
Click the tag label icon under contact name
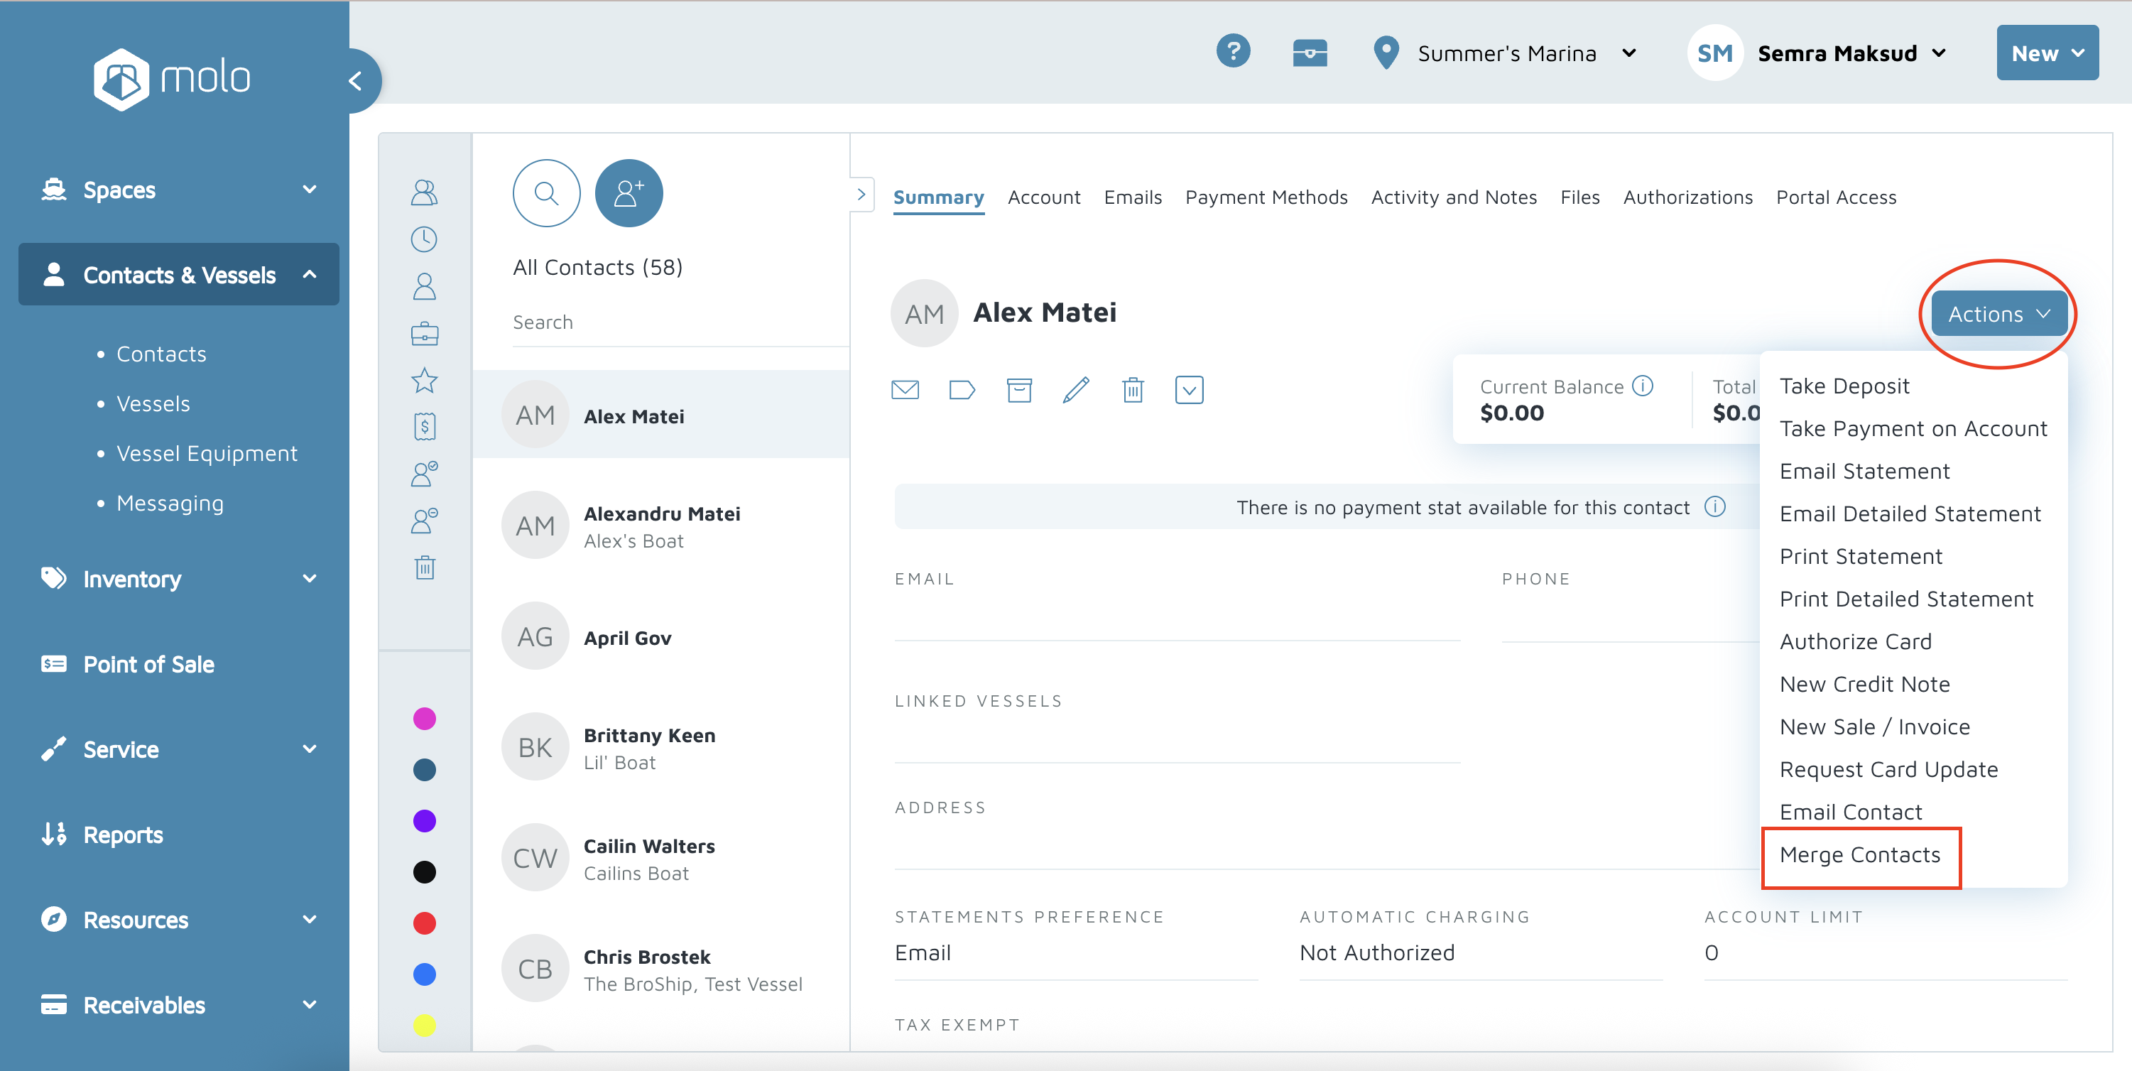[962, 389]
